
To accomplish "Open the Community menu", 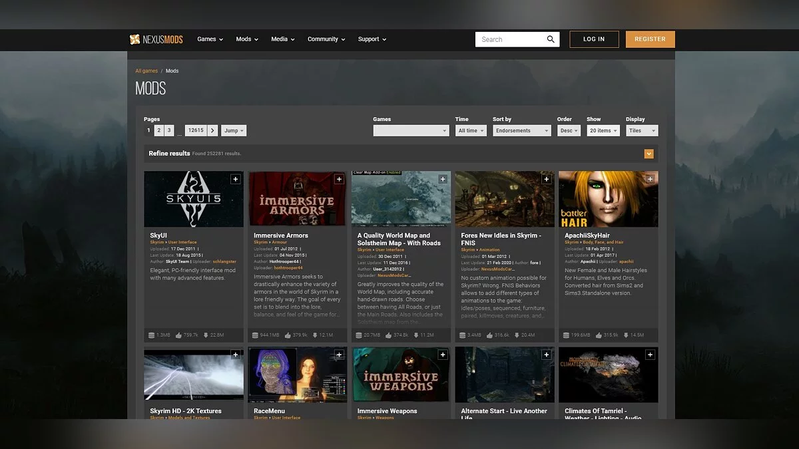I will click(x=326, y=39).
